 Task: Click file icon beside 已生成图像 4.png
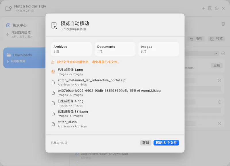tap(53, 103)
